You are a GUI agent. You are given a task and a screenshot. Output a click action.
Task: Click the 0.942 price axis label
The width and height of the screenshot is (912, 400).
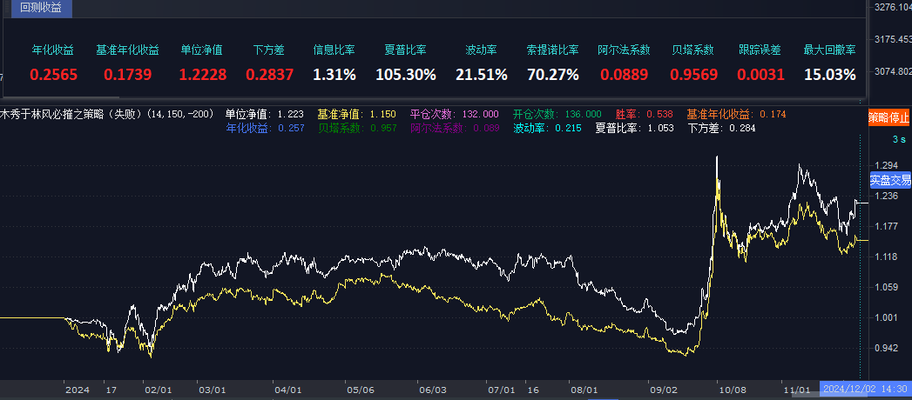pos(887,348)
